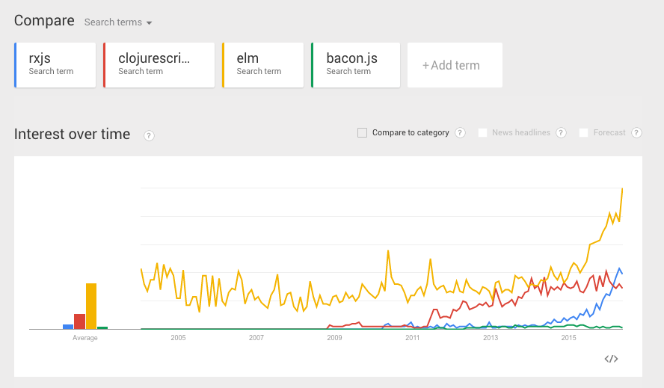Click the yellow elm line's final peak
Viewport: 664px width, 388px height.
pos(622,188)
